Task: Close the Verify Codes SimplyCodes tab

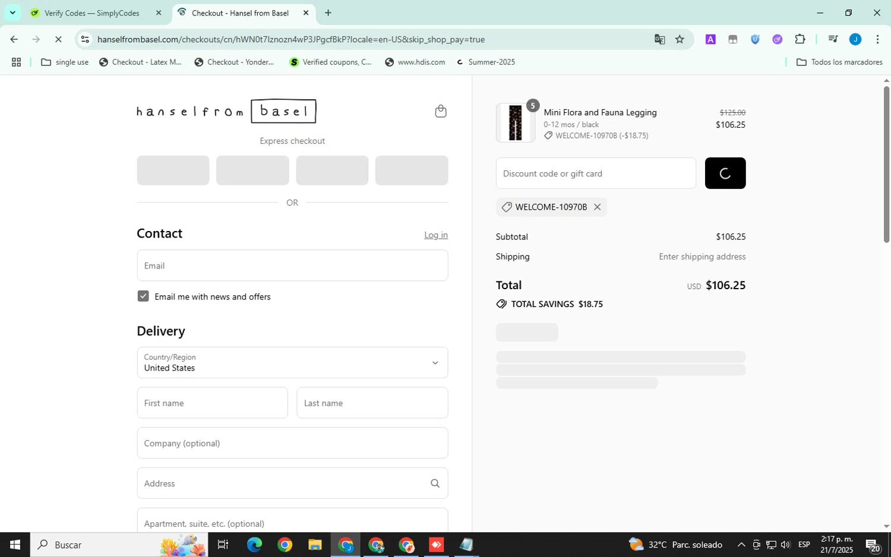Action: coord(158,12)
